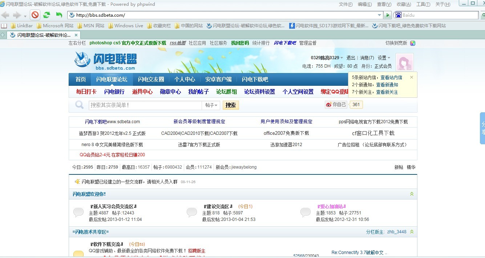The image size is (485, 258).
Task: Click the 切换到宽版 link
Action: (396, 43)
